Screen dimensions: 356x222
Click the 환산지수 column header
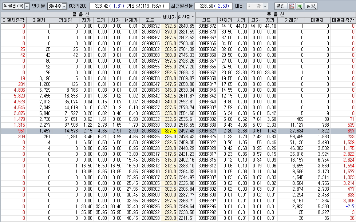(186, 17)
